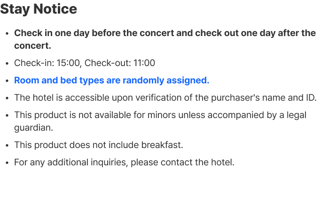Click the bullet before the minors notice
Image resolution: width=329 pixels, height=215 pixels.
7,115
